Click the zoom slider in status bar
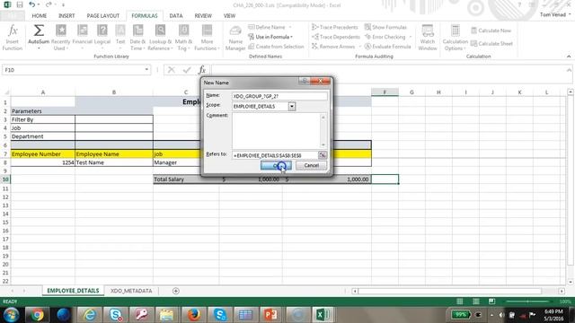The height and width of the screenshot is (323, 575). click(x=528, y=301)
